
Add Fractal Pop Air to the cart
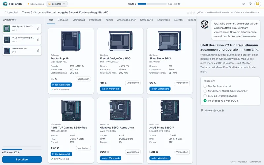pos(61,85)
